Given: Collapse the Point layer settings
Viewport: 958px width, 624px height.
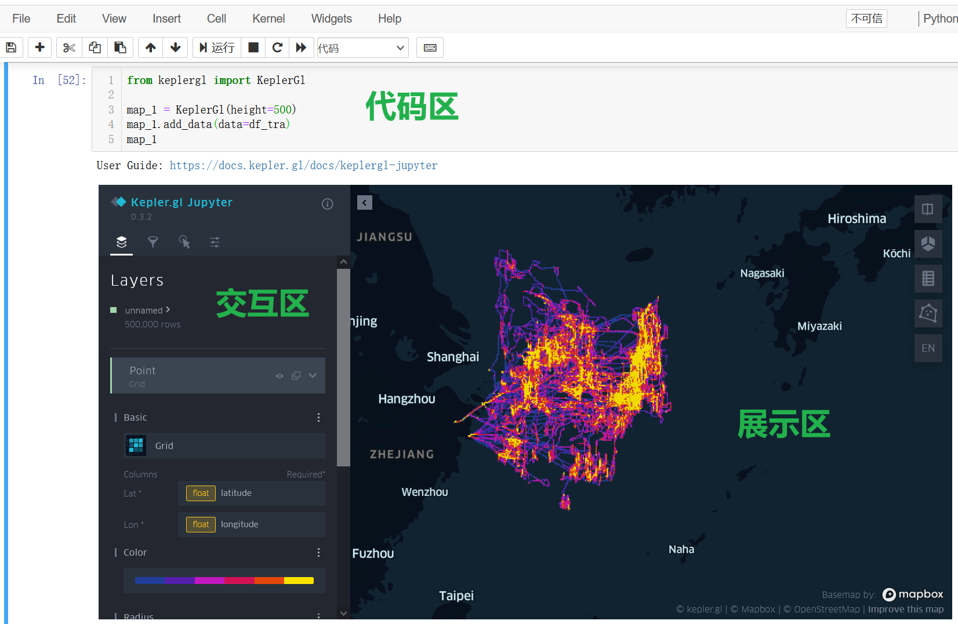Looking at the screenshot, I should pyautogui.click(x=313, y=375).
